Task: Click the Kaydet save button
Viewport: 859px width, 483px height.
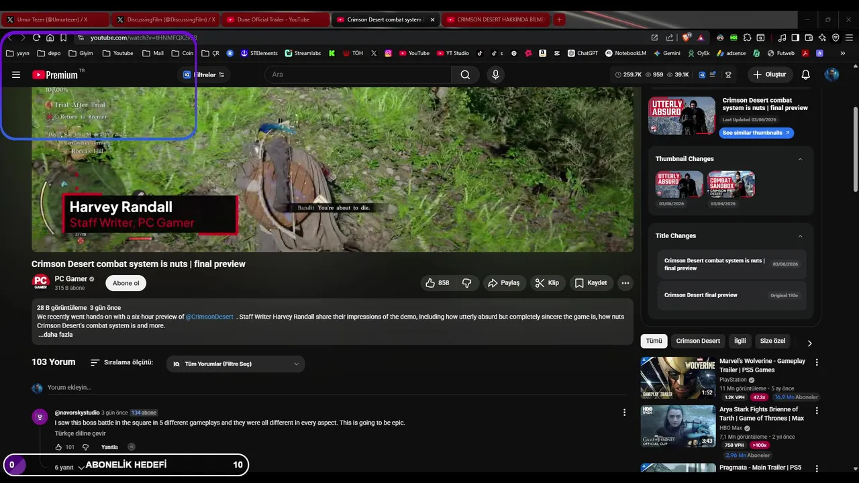Action: click(x=591, y=283)
